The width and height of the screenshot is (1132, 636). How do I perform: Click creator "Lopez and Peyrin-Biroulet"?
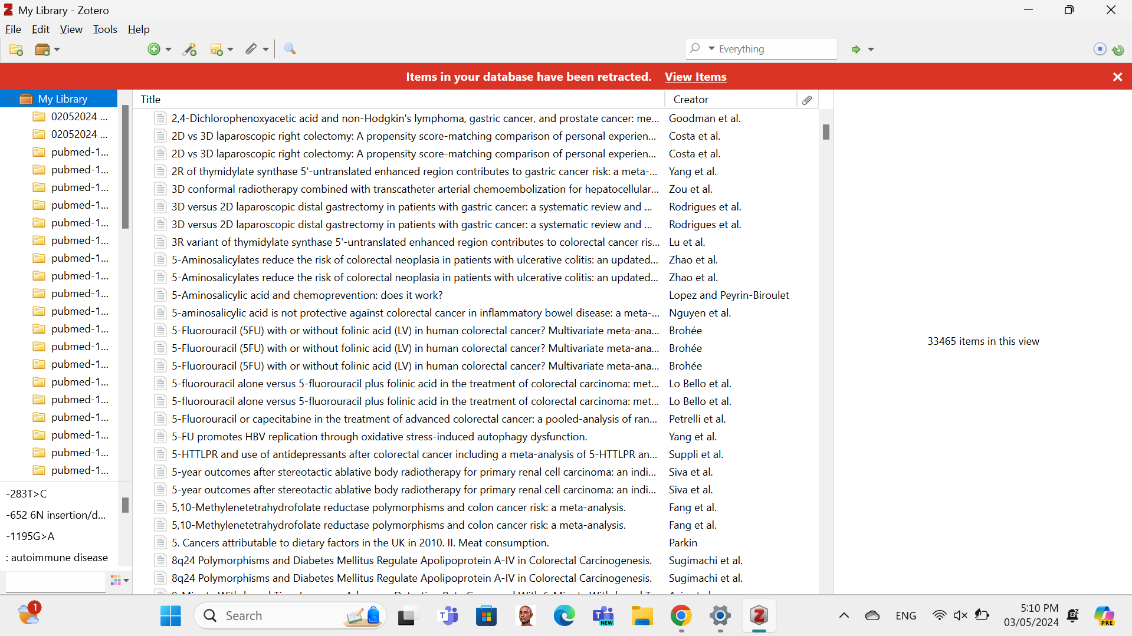coord(729,295)
